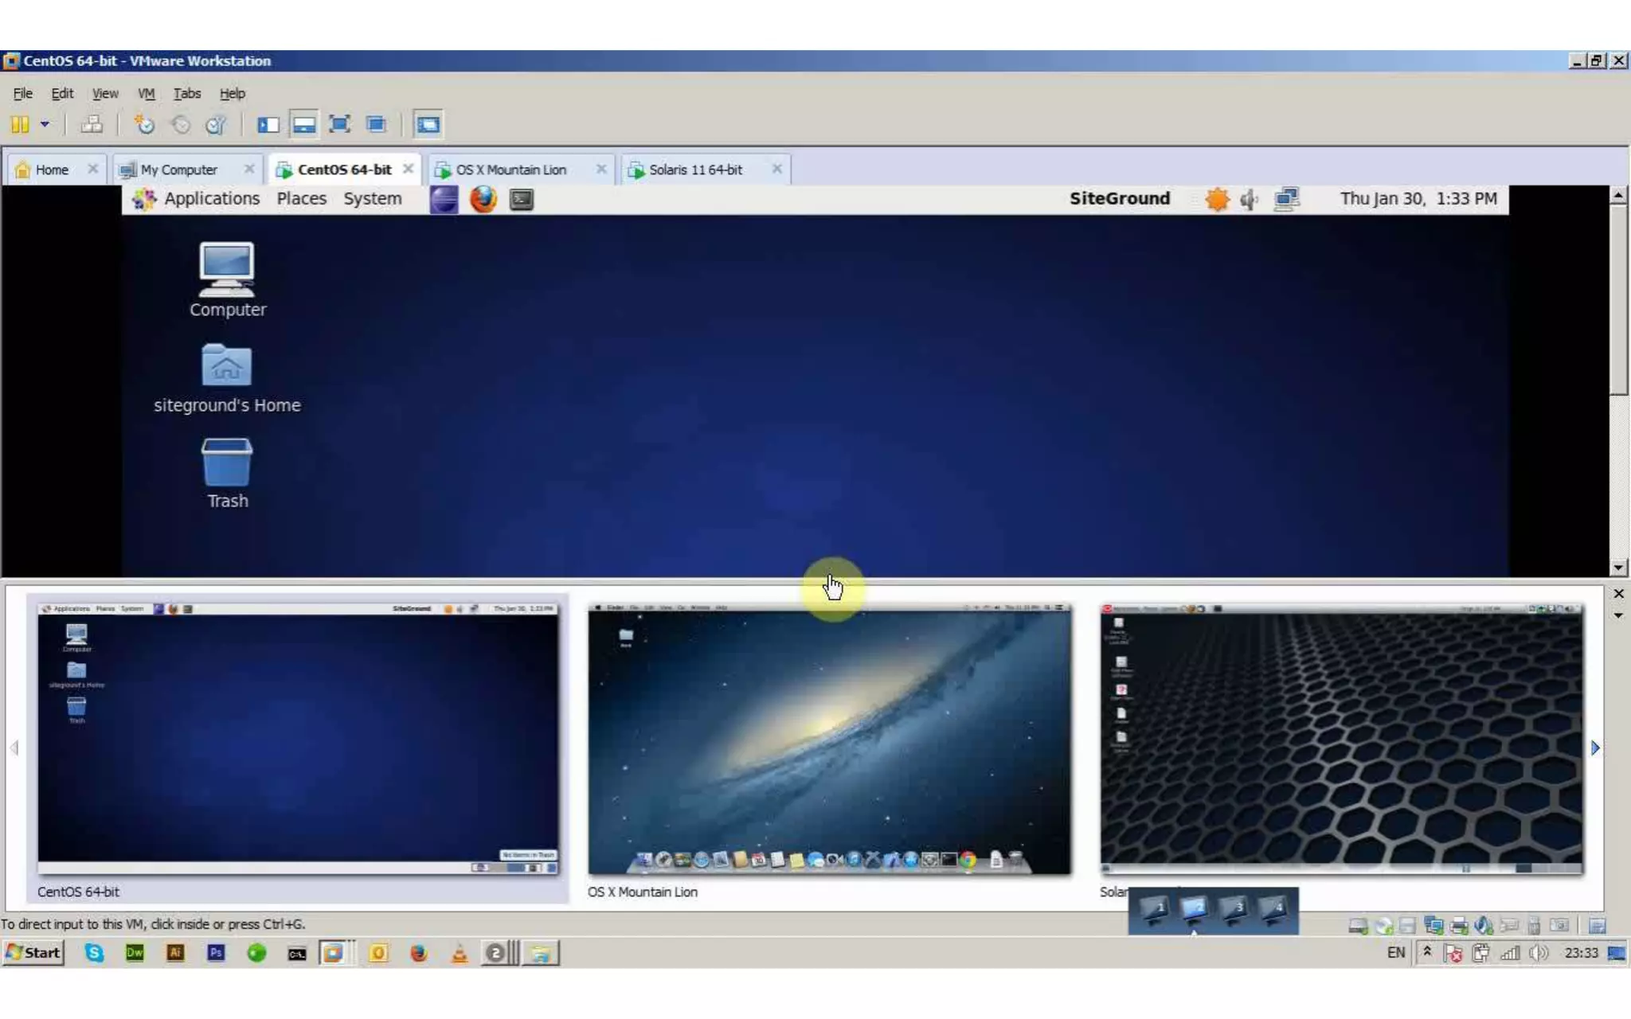The height and width of the screenshot is (1019, 1631).
Task: Toggle the library sidebar view
Action: [x=268, y=124]
